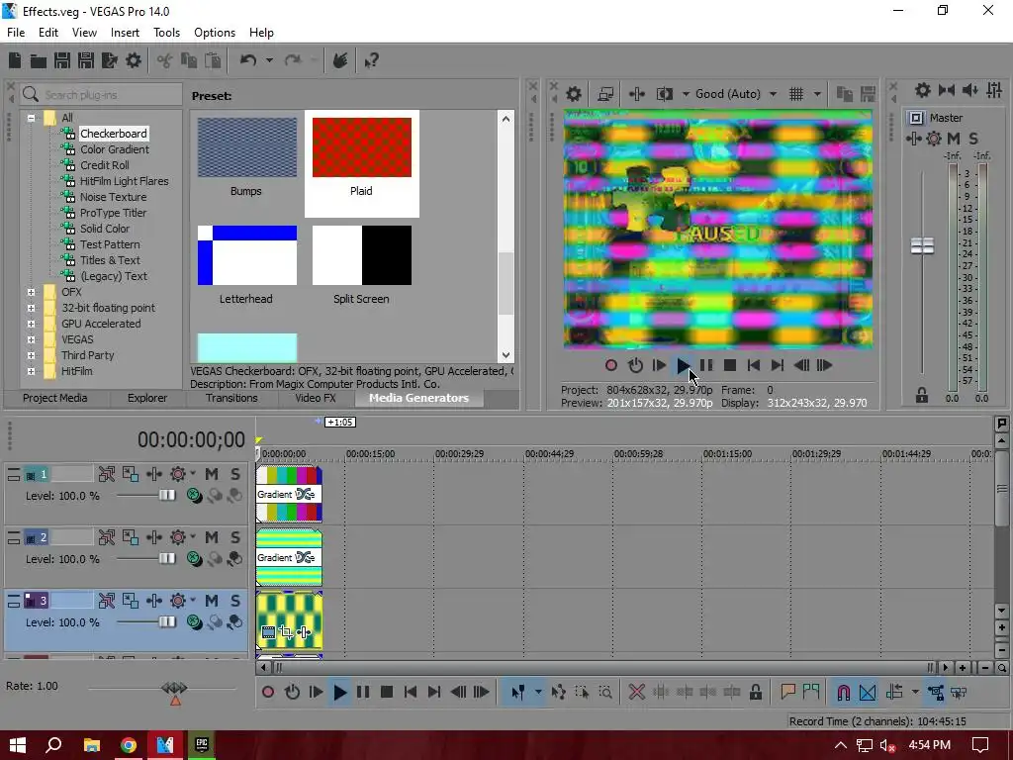Switch to the Transitions tab
The width and height of the screenshot is (1013, 760).
231,398
